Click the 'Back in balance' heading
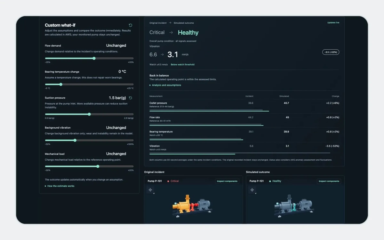Image resolution: width=384 pixels, height=240 pixels. click(x=159, y=76)
